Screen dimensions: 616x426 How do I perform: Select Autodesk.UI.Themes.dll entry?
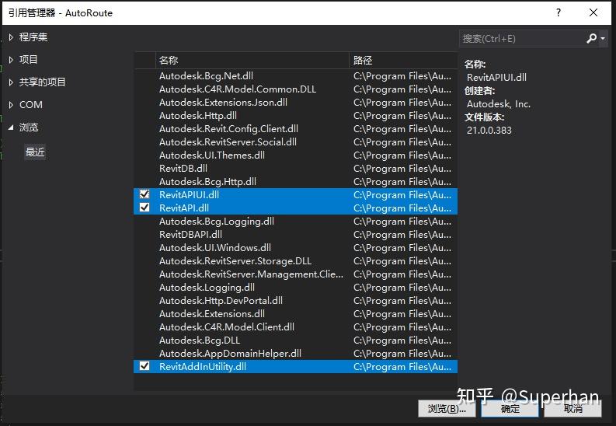[x=295, y=155]
